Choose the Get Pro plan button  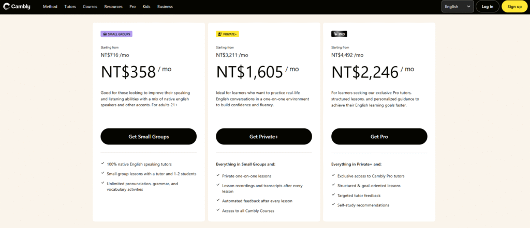(379, 137)
